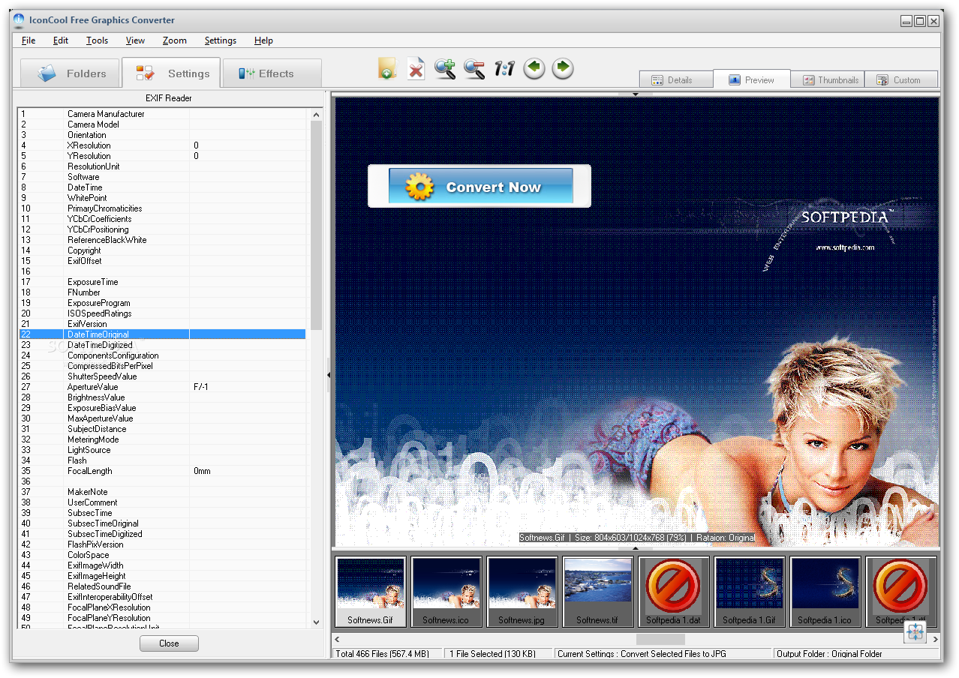This screenshot has height=678, width=959.
Task: Go to previous image with green left arrow
Action: [534, 69]
